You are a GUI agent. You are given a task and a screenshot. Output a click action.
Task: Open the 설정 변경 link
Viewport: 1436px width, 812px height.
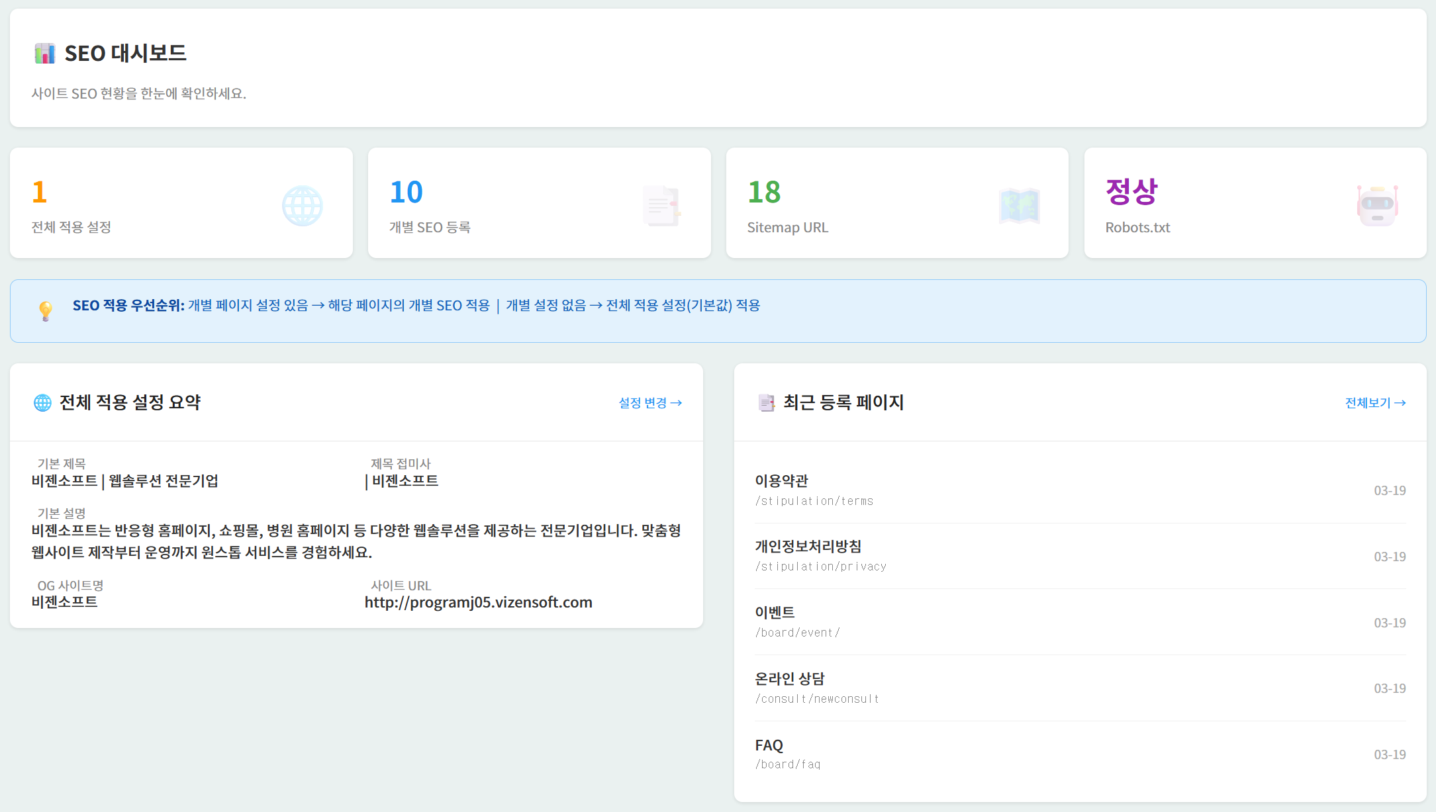coord(649,402)
